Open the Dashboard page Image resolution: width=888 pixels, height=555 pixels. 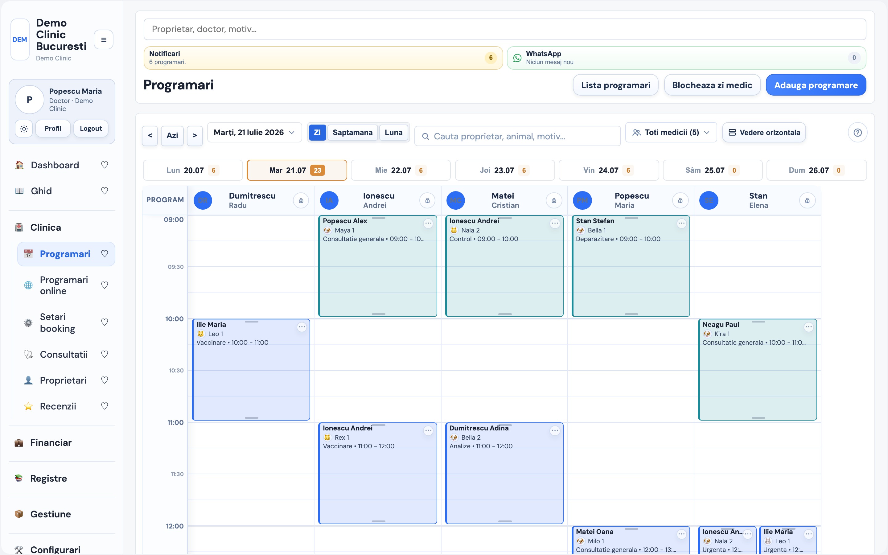[x=55, y=165]
